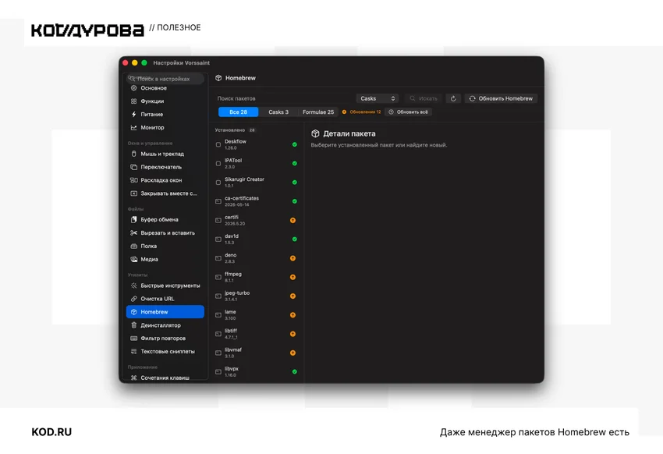Open the Функции settings section
This screenshot has width=663, height=454.
point(165,101)
